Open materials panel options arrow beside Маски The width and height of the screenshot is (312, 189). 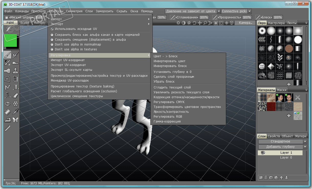tap(306, 90)
